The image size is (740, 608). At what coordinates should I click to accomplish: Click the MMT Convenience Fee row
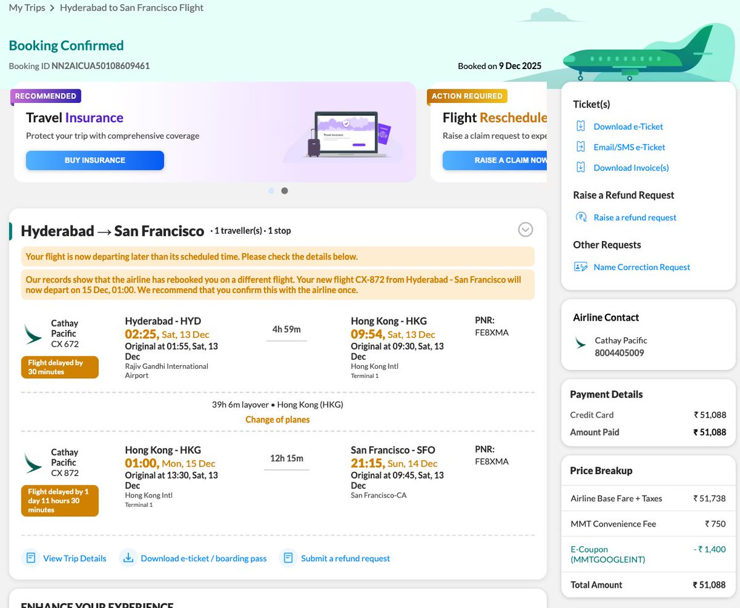(648, 524)
